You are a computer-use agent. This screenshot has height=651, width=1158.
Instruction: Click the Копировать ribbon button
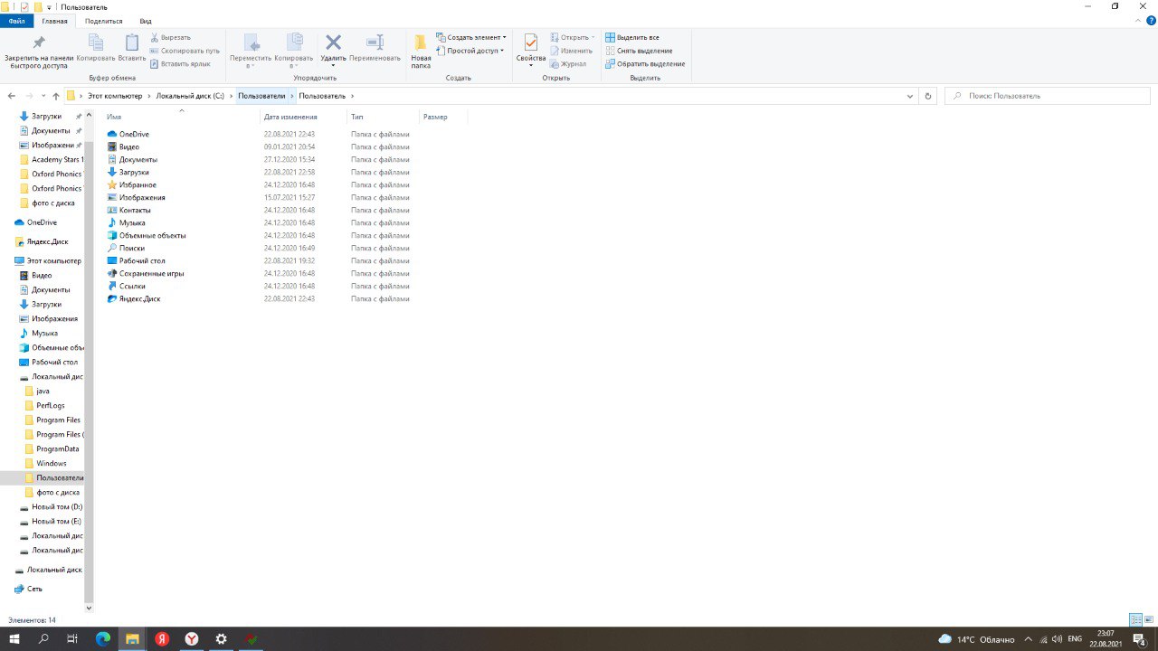[96, 48]
